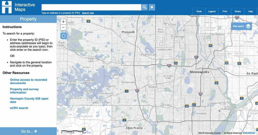Click the Edina map label
Viewport: 258px width, 135px height.
(x=168, y=105)
